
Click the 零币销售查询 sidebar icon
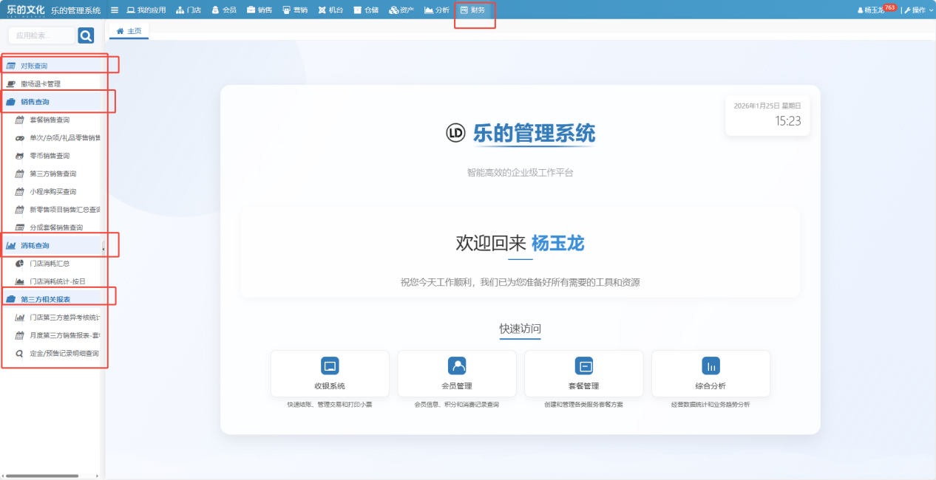point(20,156)
